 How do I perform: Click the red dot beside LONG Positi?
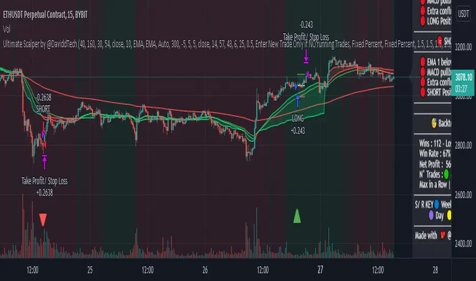click(422, 21)
